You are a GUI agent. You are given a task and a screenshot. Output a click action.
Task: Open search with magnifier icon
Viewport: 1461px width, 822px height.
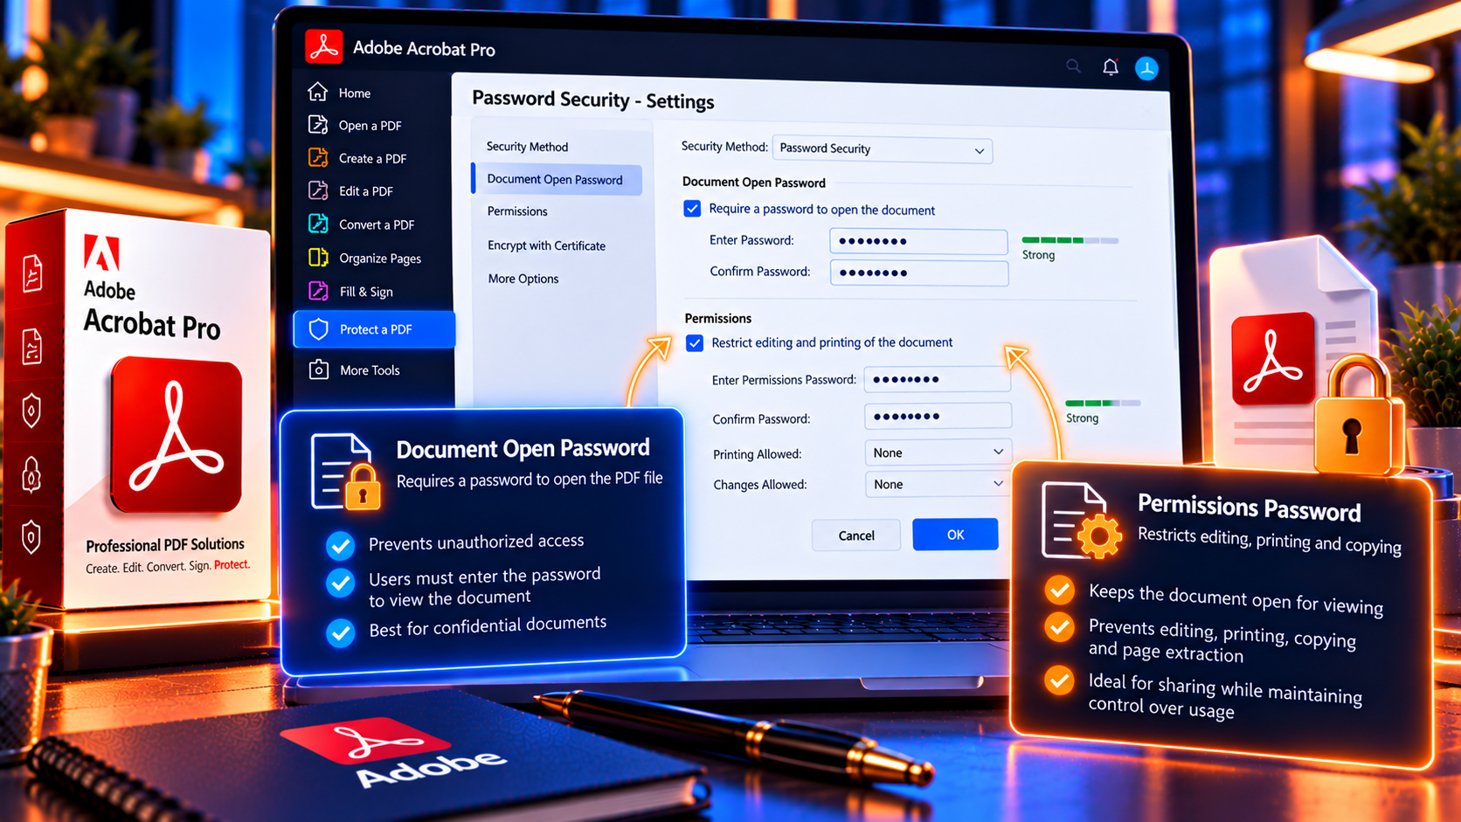coord(1073,66)
